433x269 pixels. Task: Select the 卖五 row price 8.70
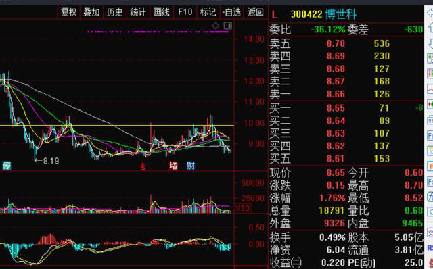click(336, 43)
